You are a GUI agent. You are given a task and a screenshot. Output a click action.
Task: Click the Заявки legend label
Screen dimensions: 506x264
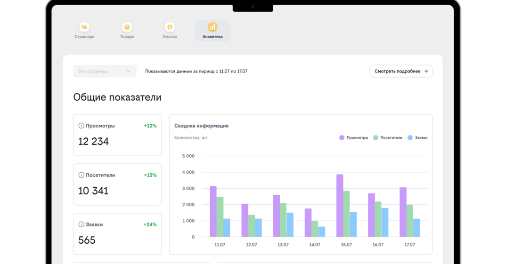point(421,137)
